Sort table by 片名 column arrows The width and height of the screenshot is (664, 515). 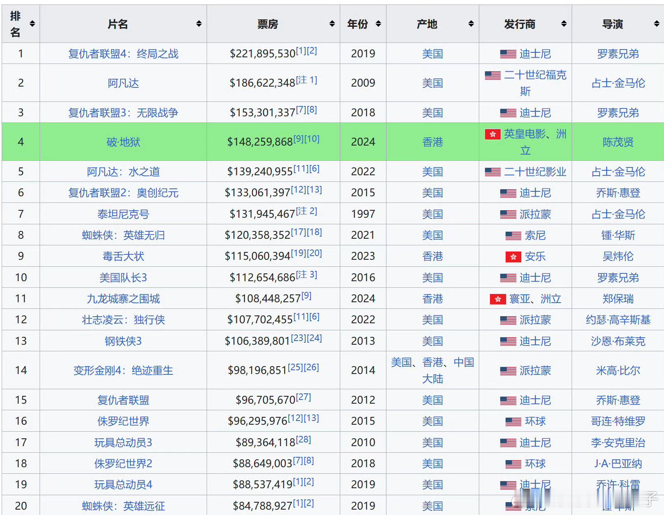click(199, 24)
